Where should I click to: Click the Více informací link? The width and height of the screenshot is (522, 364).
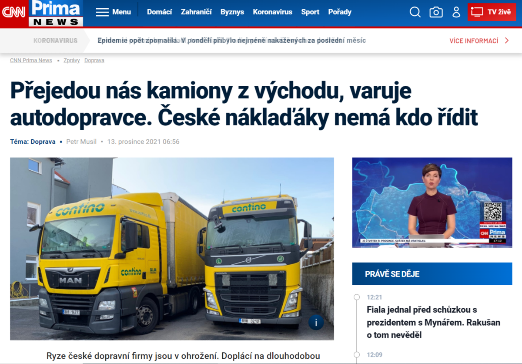coord(474,41)
